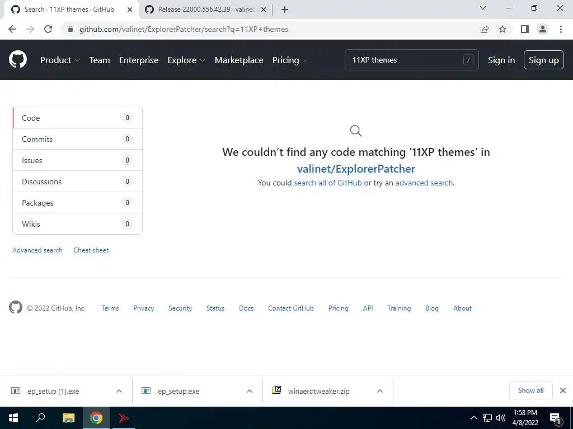Screen dimensions: 573x429
Task: Expand the Explore dropdown menu
Action: [186, 60]
